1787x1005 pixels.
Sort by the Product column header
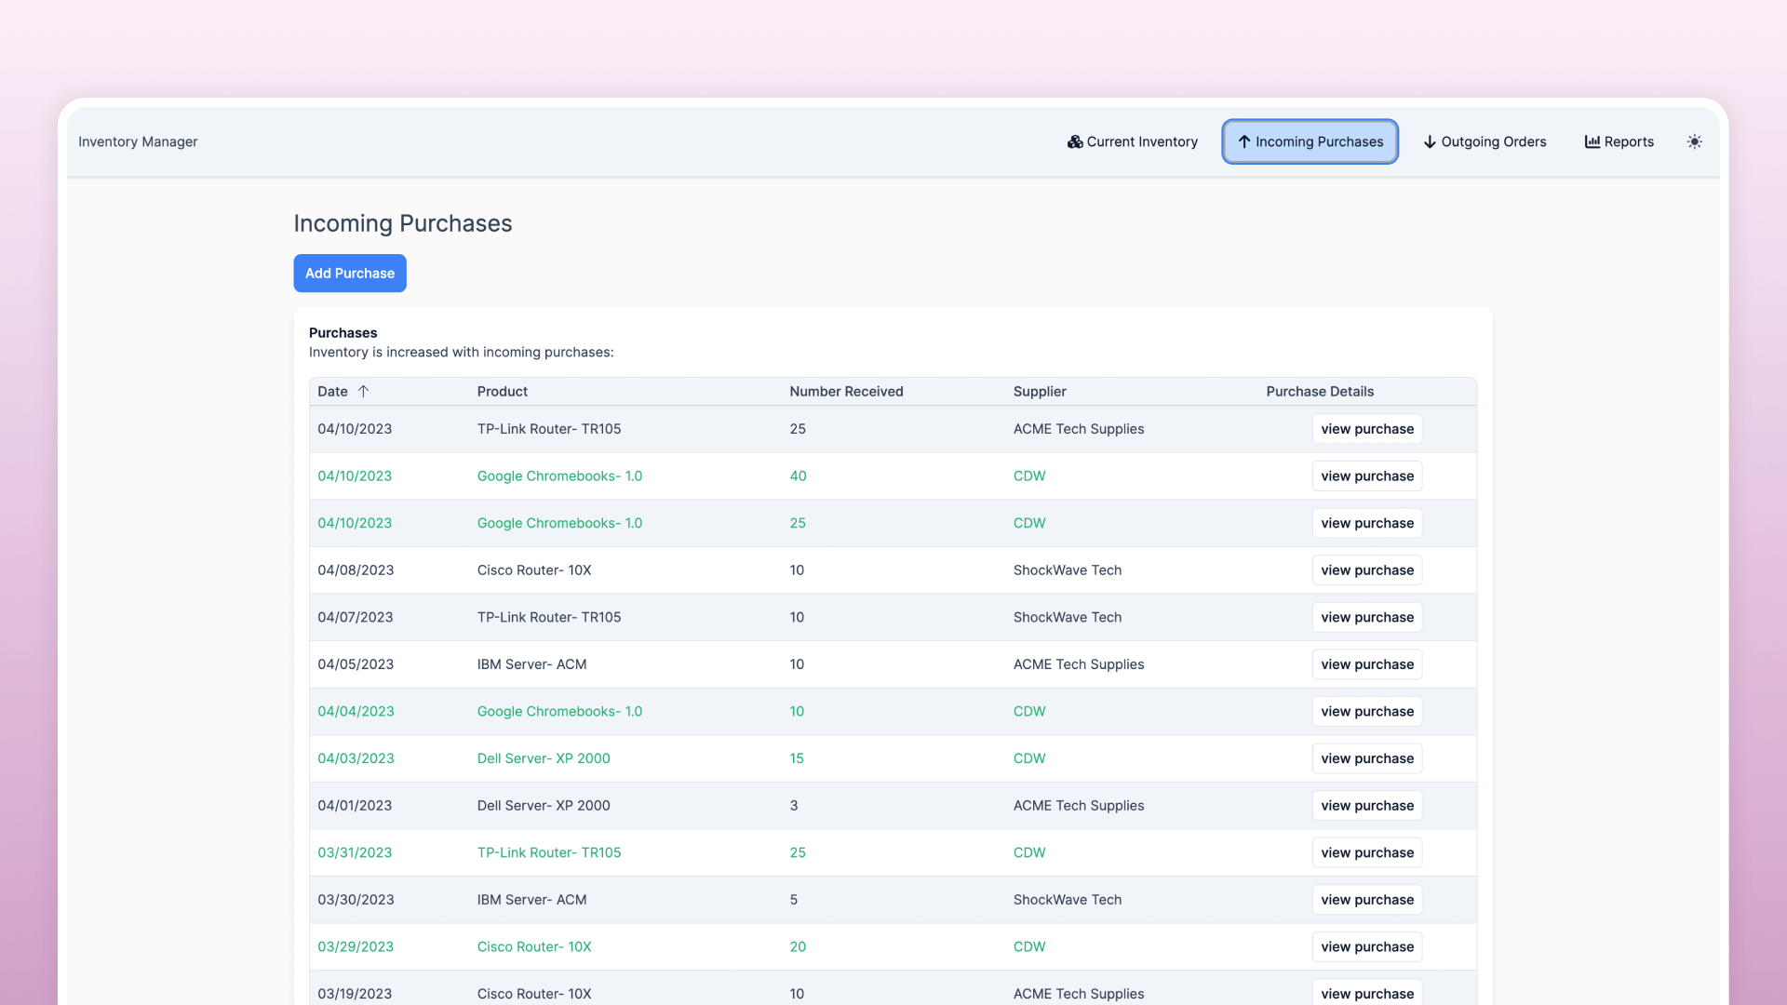pyautogui.click(x=502, y=391)
